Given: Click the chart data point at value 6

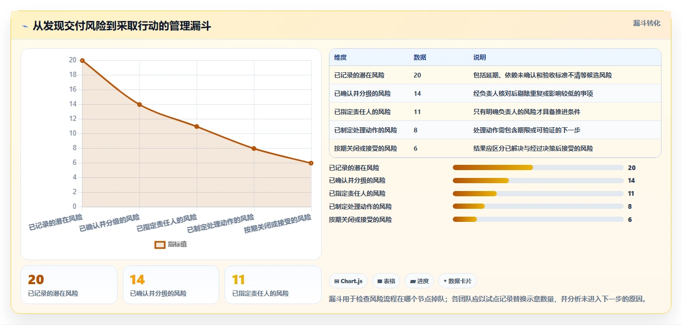Looking at the screenshot, I should (x=311, y=163).
